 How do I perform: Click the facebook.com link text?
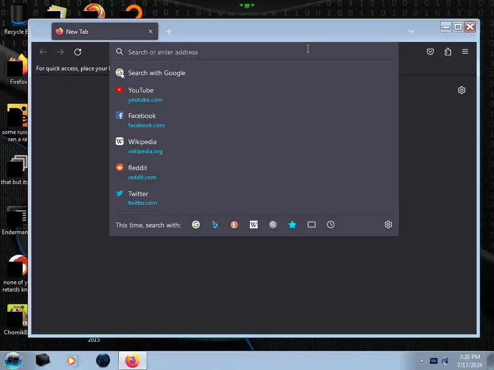(147, 125)
